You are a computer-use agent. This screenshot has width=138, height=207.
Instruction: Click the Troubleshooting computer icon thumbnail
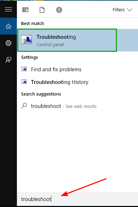point(26,39)
